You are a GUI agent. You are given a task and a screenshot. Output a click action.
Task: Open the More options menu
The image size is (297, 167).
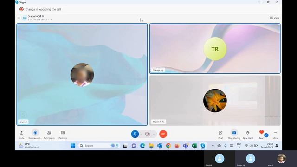pyautogui.click(x=275, y=133)
